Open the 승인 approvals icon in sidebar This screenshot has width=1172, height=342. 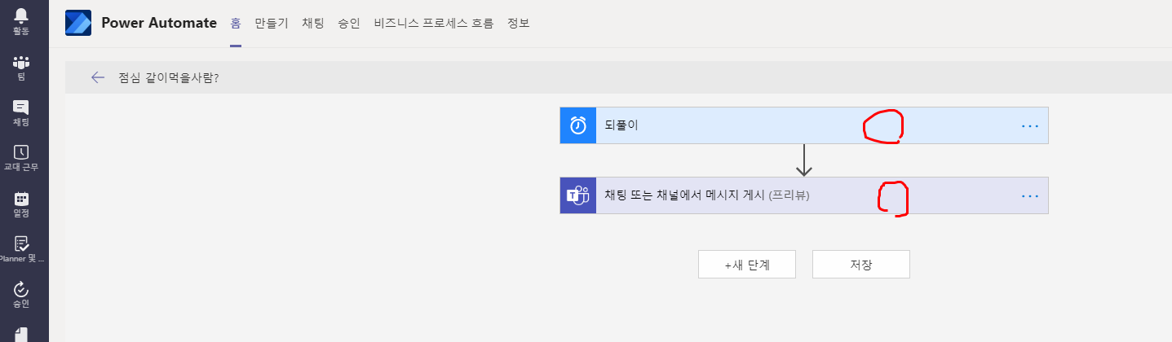(20, 289)
